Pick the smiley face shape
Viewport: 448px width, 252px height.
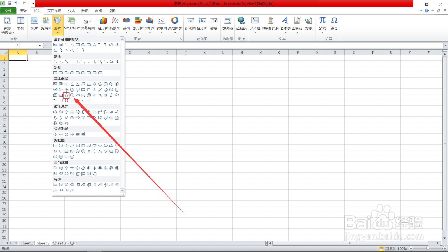(89, 95)
